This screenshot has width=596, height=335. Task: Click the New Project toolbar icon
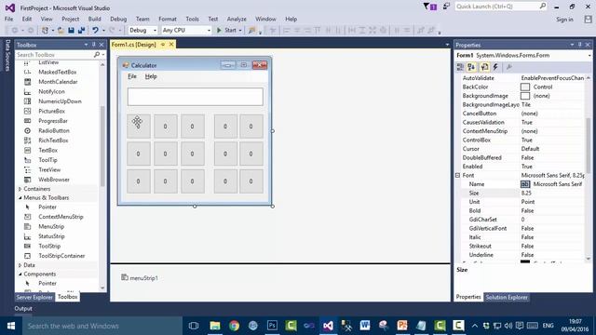click(46, 31)
